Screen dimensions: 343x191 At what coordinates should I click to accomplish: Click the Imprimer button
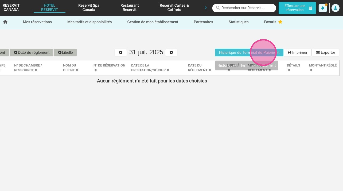tap(297, 52)
